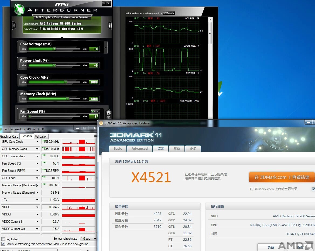
Task: Click the X4521 score text
Action: (x=151, y=177)
